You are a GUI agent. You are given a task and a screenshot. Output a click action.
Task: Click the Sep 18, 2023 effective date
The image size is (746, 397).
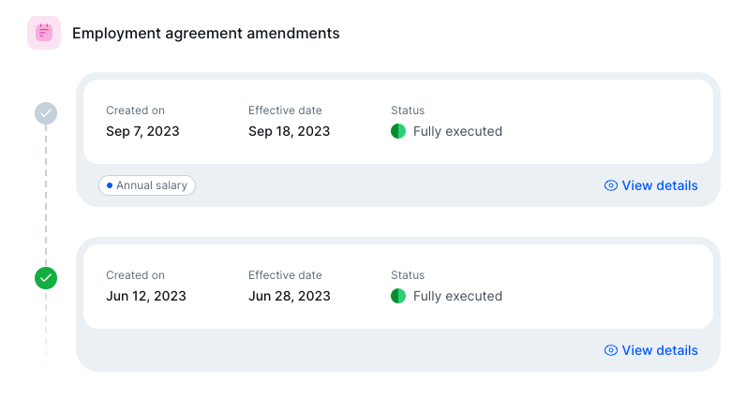pos(289,131)
